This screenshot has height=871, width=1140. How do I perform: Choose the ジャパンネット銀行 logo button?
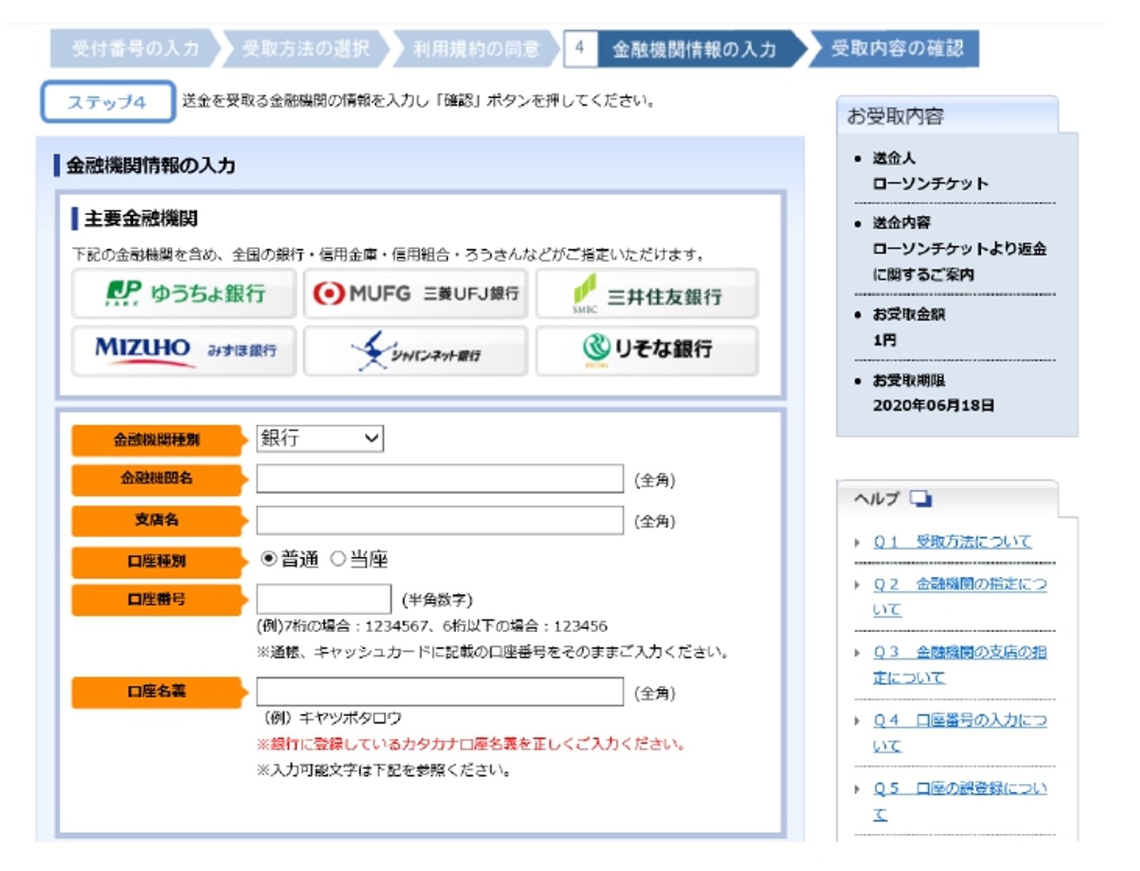click(416, 350)
